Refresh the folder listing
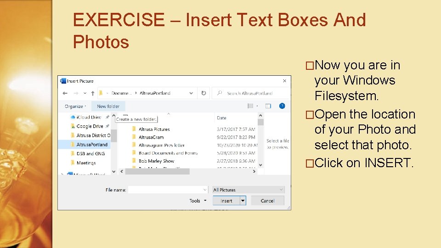 click(x=204, y=93)
